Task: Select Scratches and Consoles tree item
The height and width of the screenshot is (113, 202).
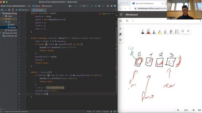Action: [x=10, y=36]
